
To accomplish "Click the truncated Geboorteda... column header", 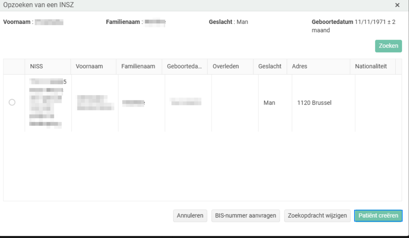I will point(184,66).
